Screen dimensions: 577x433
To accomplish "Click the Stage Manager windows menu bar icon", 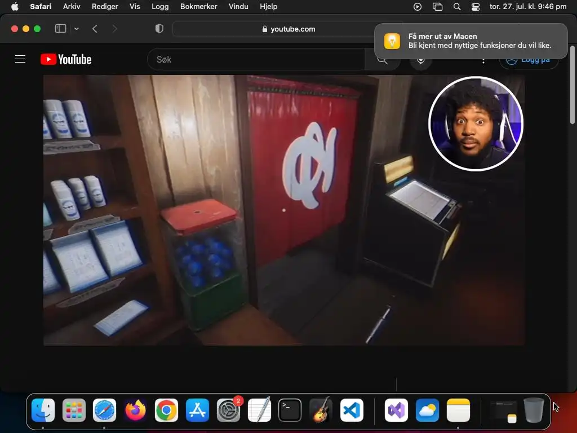I will [x=437, y=7].
